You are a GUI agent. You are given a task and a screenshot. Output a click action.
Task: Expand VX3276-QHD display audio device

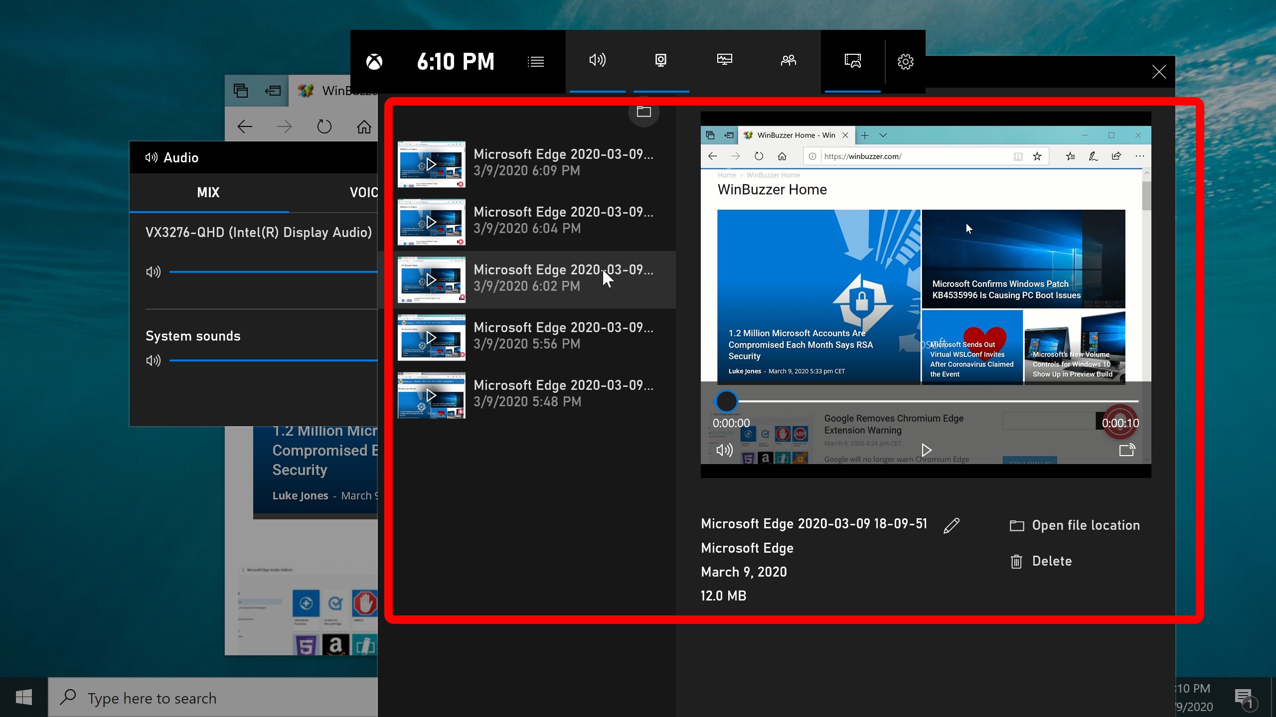click(x=259, y=231)
